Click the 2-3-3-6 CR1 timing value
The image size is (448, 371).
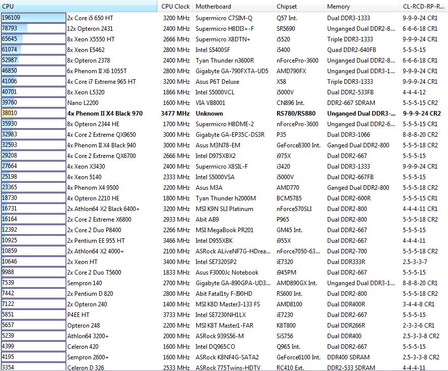point(418,326)
